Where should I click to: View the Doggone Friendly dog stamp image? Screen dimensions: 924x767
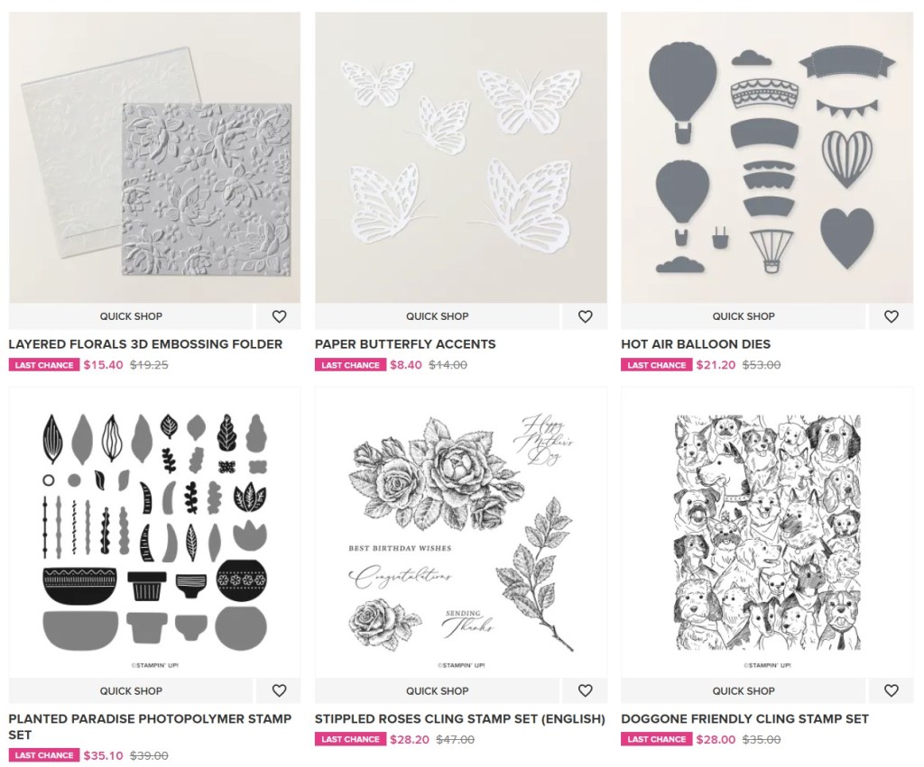pos(767,533)
